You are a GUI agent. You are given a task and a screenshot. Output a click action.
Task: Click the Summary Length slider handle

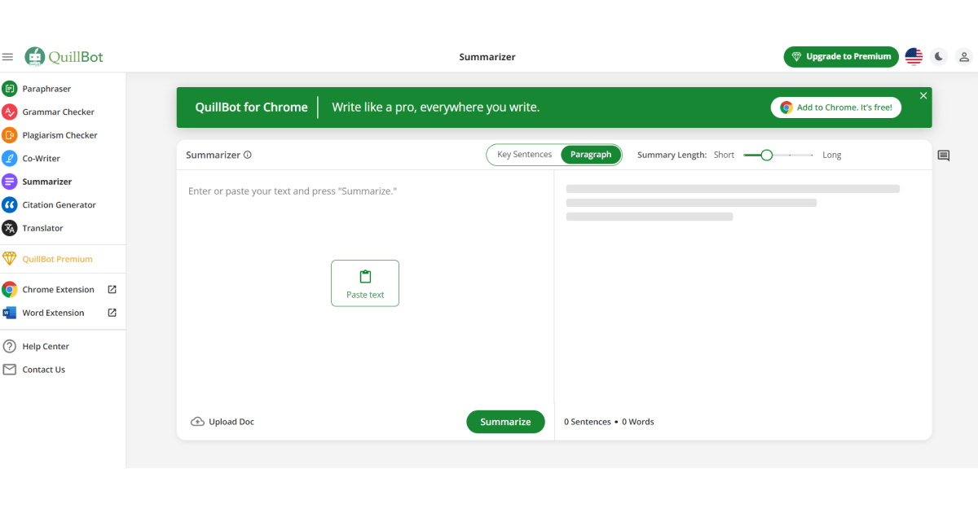click(766, 155)
